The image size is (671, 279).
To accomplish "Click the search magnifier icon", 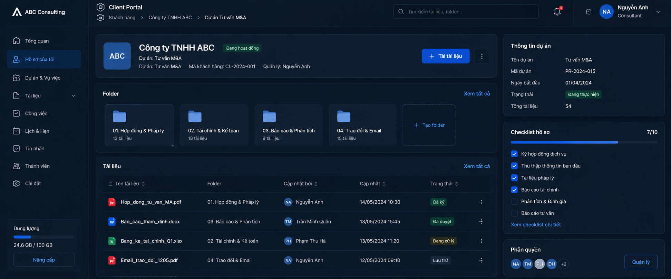I will click(401, 12).
